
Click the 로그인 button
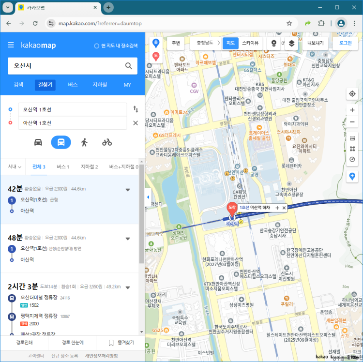[346, 43]
